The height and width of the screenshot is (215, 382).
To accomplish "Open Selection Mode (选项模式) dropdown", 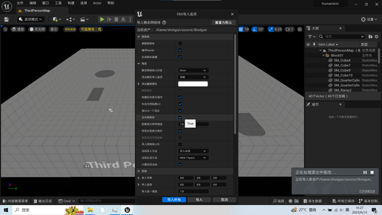I will click(30, 19).
